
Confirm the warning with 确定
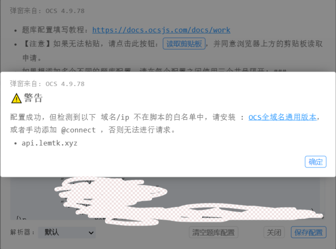coord(315,162)
